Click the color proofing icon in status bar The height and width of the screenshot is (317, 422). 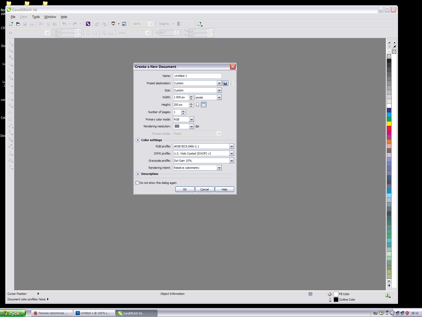tap(310, 294)
